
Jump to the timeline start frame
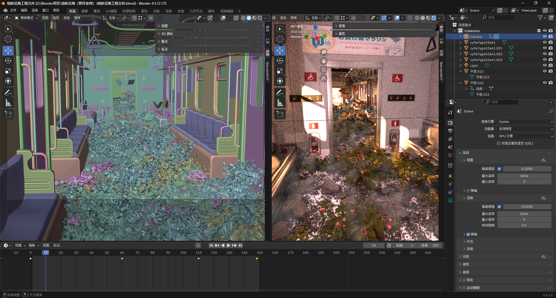[x=211, y=245]
